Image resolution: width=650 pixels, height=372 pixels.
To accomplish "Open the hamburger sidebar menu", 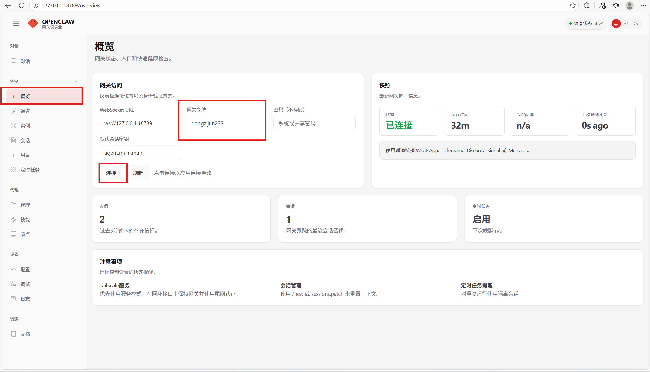I will 16,24.
